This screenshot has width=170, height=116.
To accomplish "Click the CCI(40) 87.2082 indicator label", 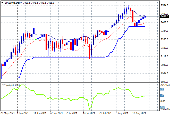I will point(11,86).
